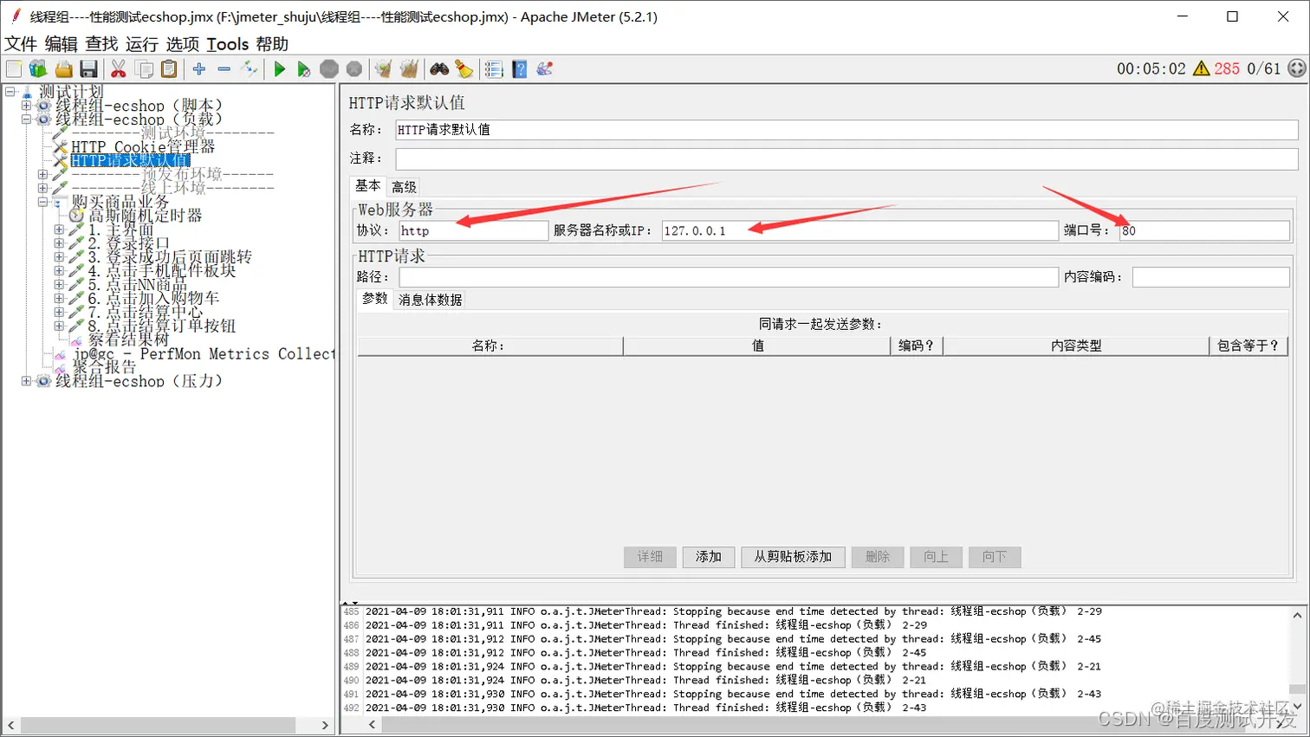
Task: Click the 名称 field in header
Action: tap(846, 130)
